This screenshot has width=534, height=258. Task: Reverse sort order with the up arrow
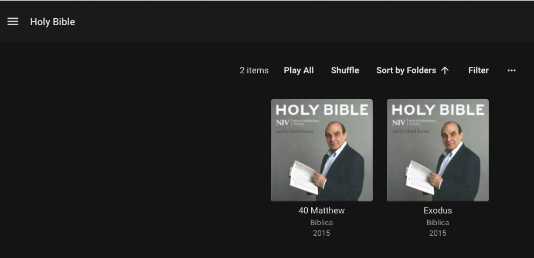445,70
